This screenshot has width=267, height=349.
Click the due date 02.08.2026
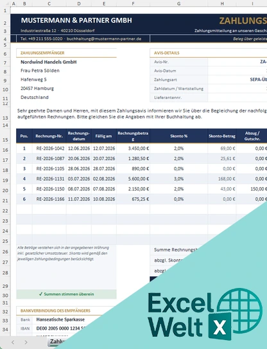104,179
